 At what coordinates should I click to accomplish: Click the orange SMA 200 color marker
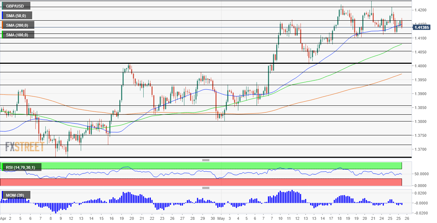click(x=1, y=25)
